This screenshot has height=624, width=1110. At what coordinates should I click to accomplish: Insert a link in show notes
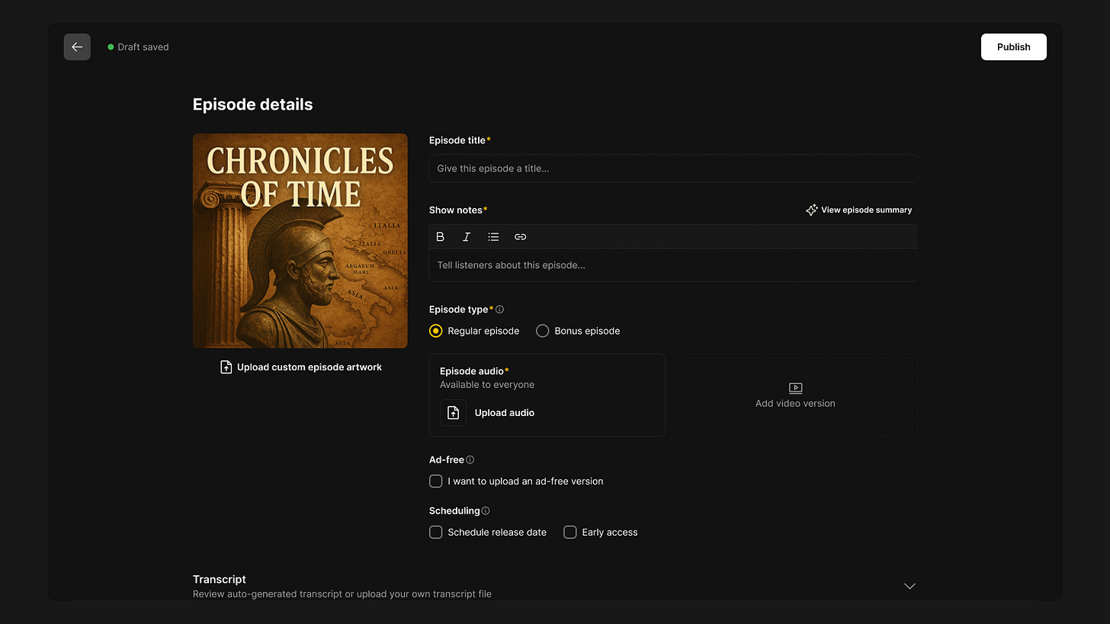point(520,237)
